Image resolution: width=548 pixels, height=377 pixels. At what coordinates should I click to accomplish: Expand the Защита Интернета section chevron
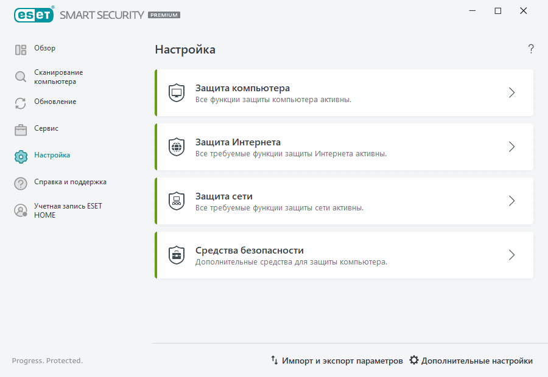click(x=511, y=147)
